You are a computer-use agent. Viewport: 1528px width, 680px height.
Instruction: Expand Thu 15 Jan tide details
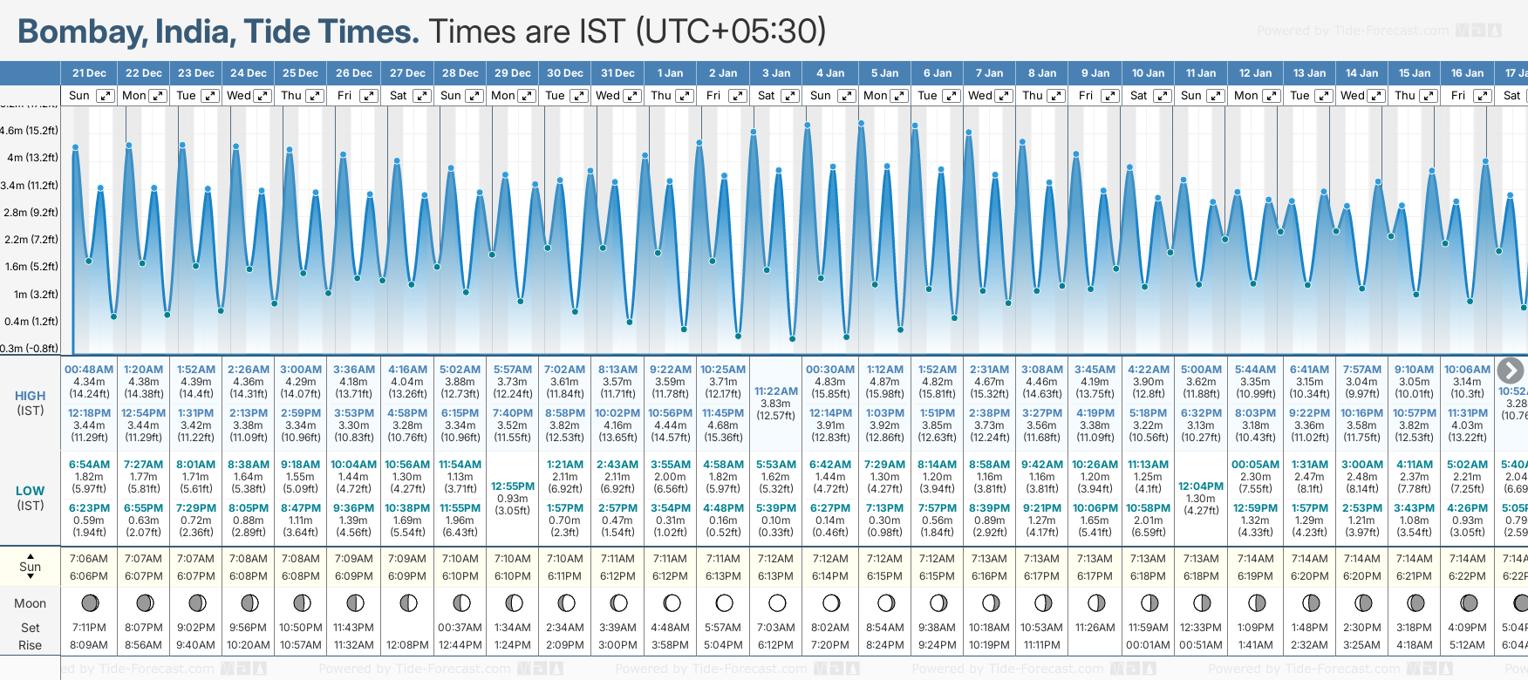click(x=1429, y=96)
